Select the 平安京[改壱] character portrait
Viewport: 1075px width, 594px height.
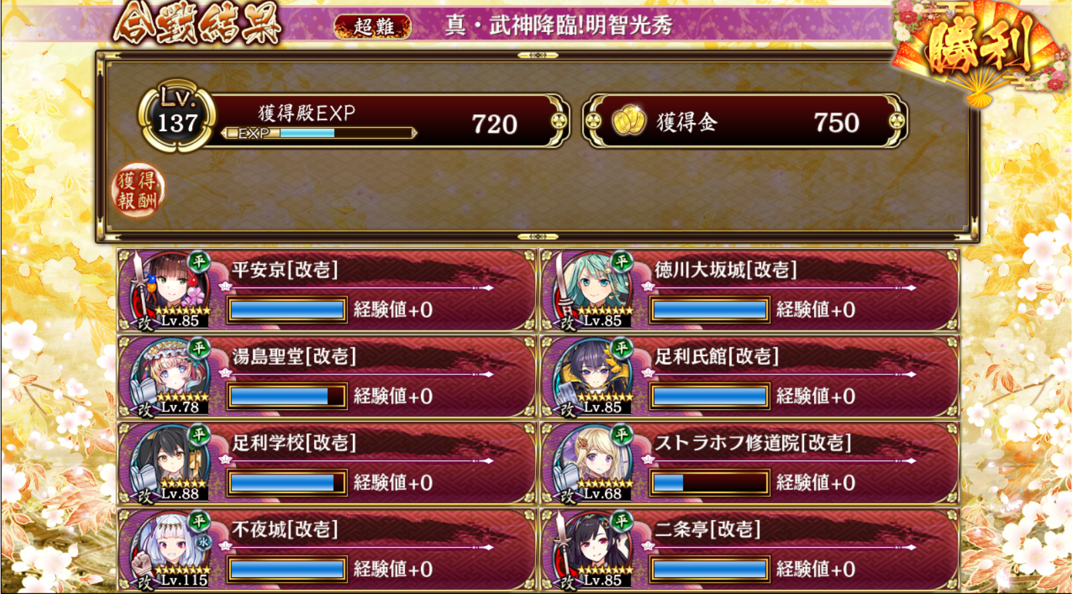pos(171,290)
